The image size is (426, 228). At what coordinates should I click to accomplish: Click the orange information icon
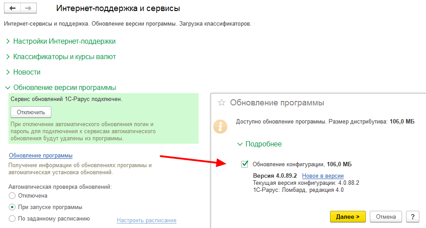pyautogui.click(x=220, y=127)
